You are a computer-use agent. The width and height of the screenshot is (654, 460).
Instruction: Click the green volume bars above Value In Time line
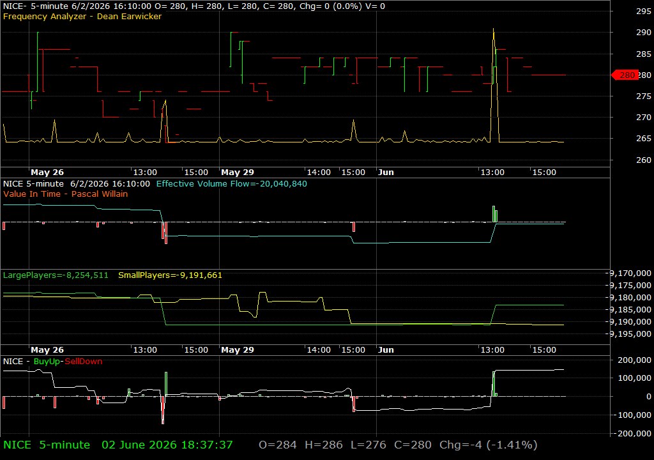click(x=495, y=214)
